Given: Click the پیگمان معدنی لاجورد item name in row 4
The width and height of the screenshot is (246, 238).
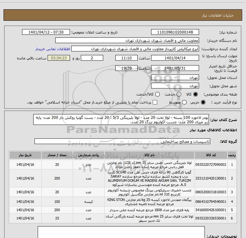Looking at the screenshot, I should coord(149,202).
